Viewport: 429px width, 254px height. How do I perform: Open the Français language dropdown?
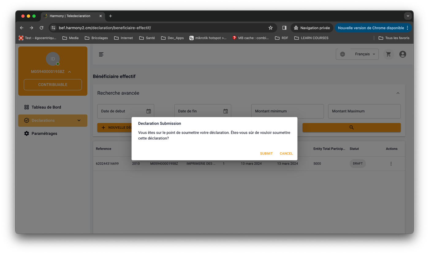point(365,54)
